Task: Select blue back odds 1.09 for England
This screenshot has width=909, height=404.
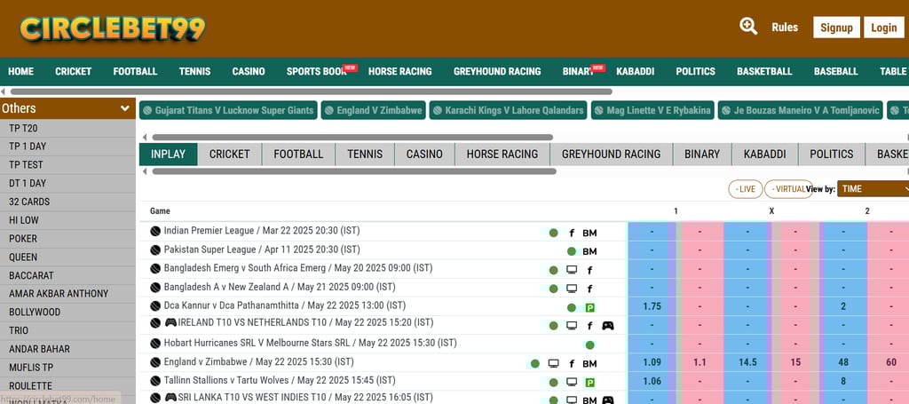Action: point(652,362)
